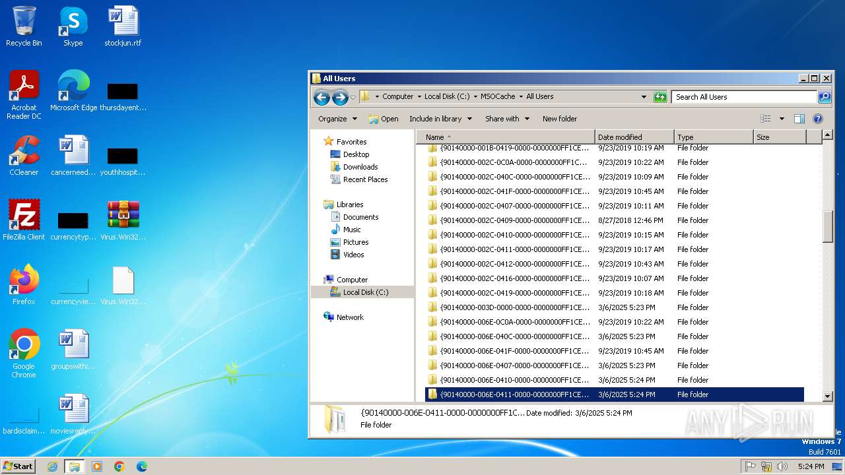Open the Start menu
Image resolution: width=845 pixels, height=475 pixels.
[x=18, y=466]
